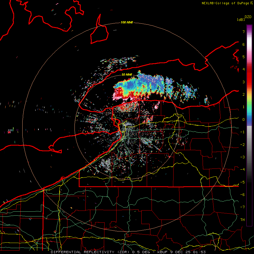Click the 5 value on color scale
The image size is (254, 254).
[244, 57]
